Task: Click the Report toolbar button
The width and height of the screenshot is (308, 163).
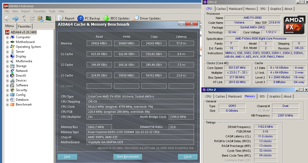Action: click(x=66, y=18)
